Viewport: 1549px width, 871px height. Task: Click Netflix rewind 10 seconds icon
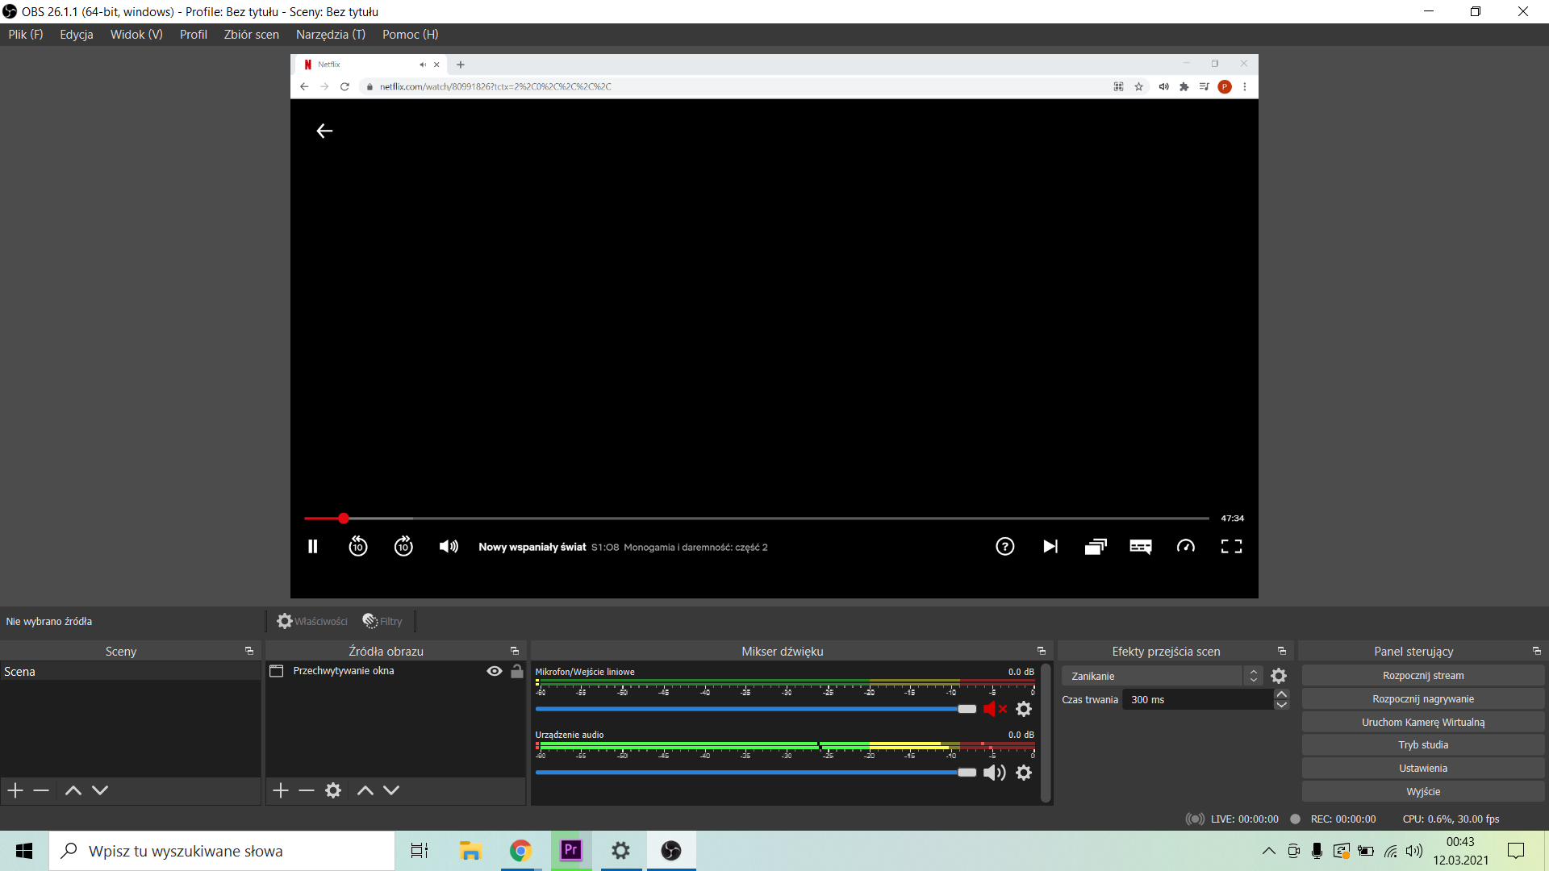[x=358, y=547]
